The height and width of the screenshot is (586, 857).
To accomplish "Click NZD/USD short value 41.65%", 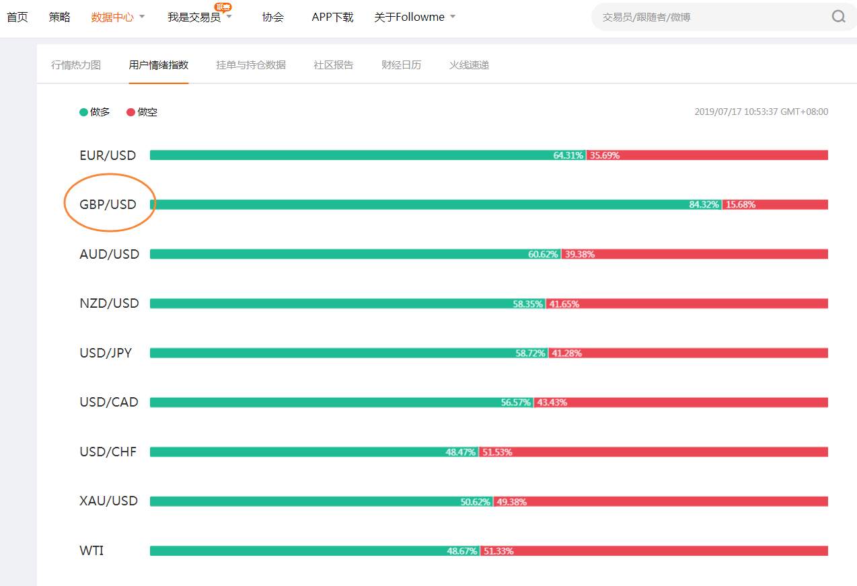I will (564, 304).
